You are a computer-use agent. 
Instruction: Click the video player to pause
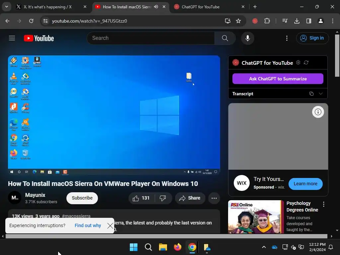114,115
